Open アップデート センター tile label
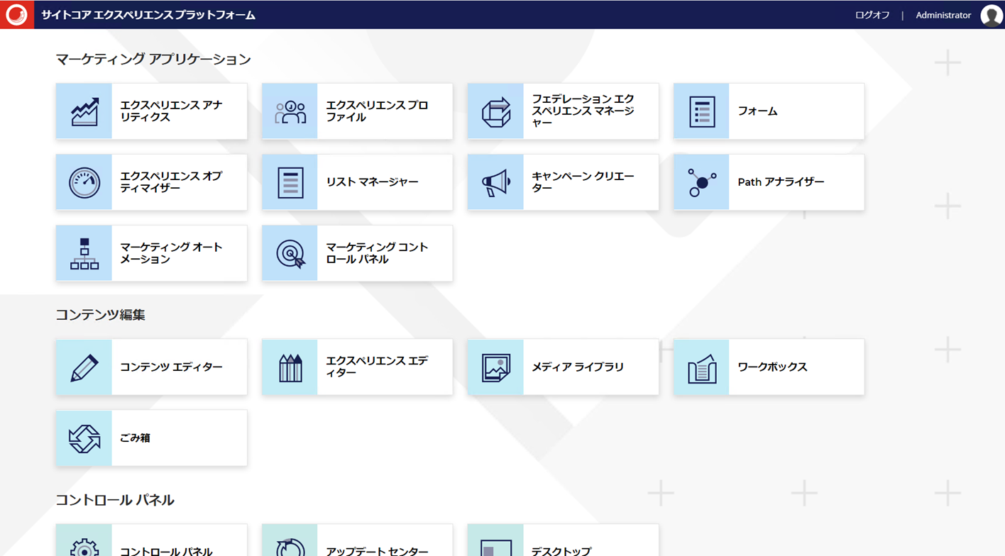The image size is (1005, 556). point(377,551)
